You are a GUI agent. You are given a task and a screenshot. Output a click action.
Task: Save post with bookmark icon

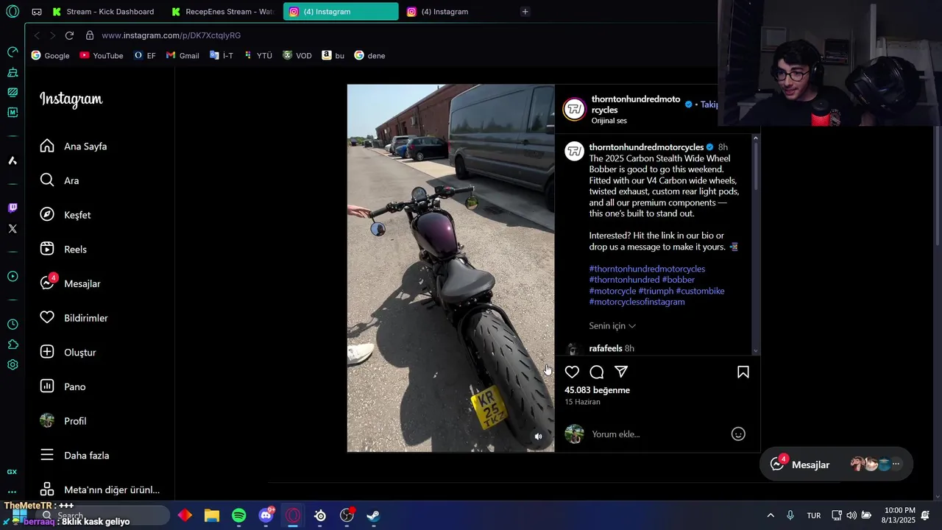point(743,372)
